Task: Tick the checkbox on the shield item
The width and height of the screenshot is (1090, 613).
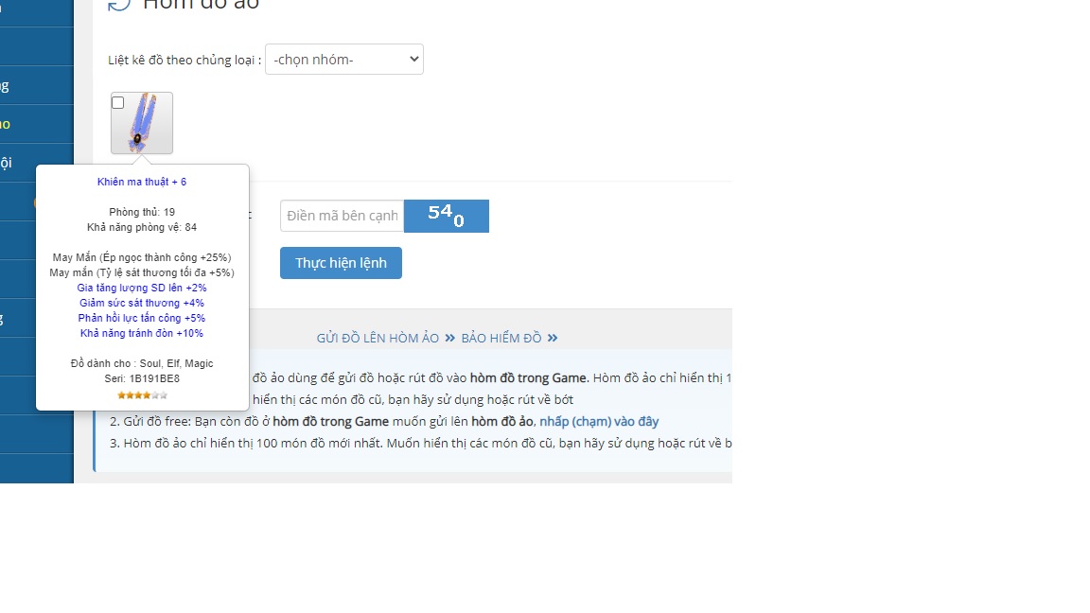Action: 118,103
